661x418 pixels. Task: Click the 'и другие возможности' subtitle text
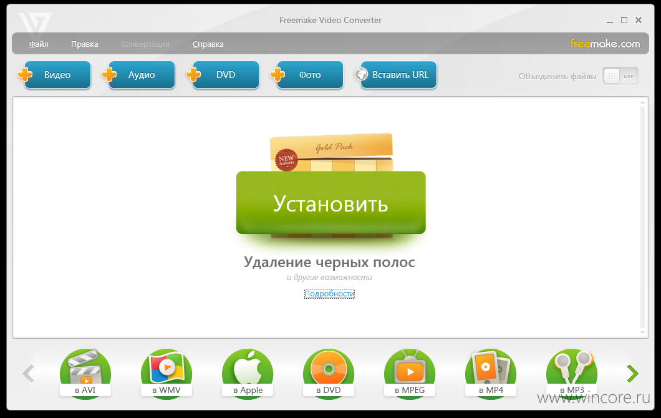click(x=329, y=278)
